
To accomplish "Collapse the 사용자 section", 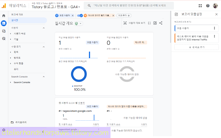I will [44, 28].
